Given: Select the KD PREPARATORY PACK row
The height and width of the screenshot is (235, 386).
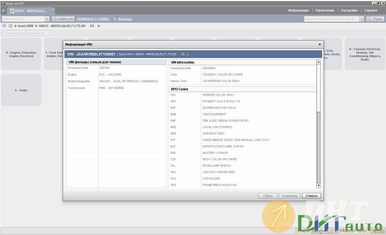Looking at the screenshot, I should click(x=242, y=108).
